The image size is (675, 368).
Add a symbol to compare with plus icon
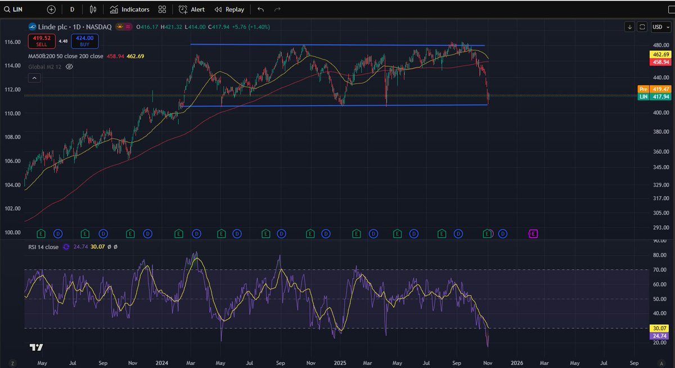(x=51, y=10)
